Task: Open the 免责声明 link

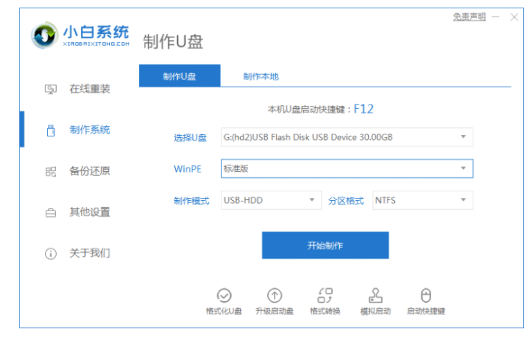Action: (469, 17)
